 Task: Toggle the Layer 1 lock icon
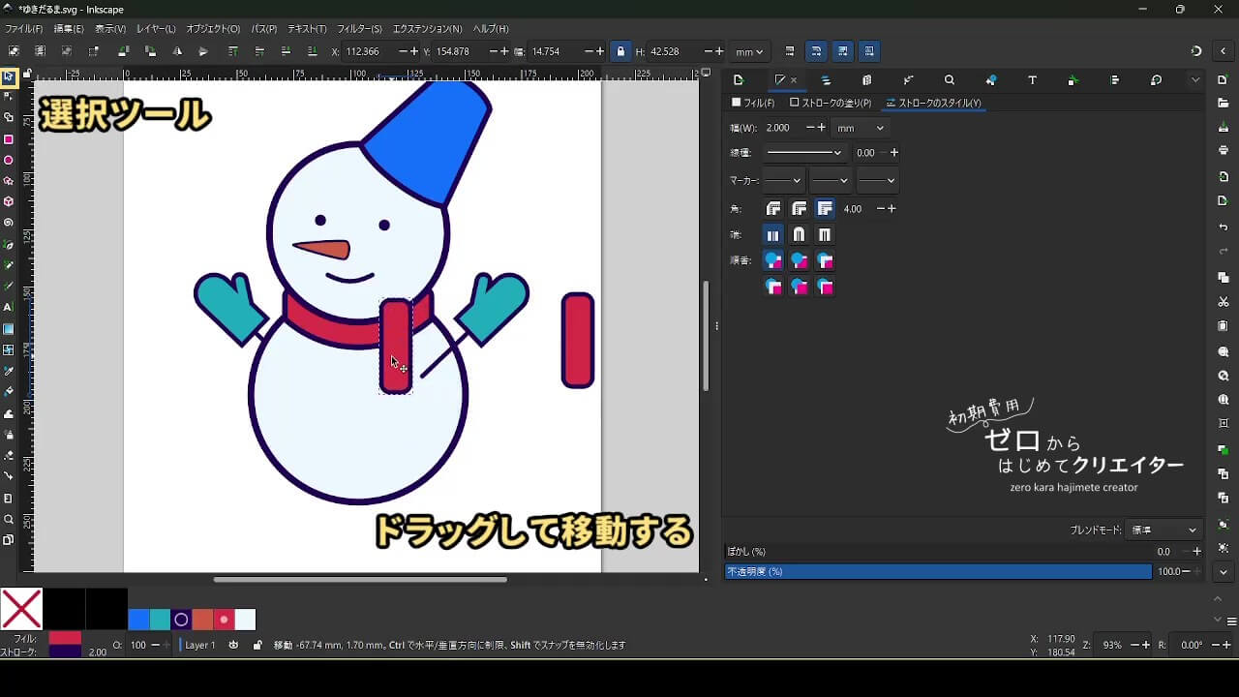point(257,645)
